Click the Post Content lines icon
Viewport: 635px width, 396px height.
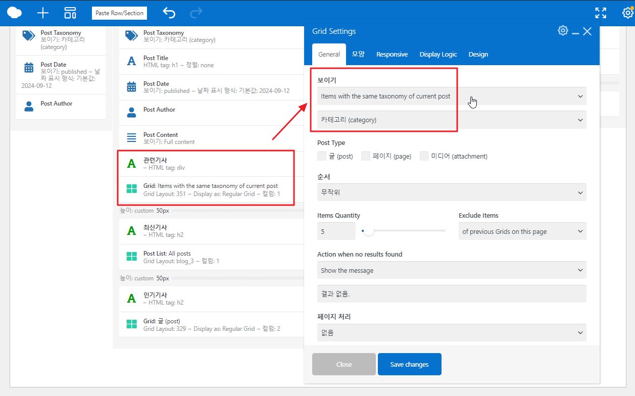tap(131, 137)
